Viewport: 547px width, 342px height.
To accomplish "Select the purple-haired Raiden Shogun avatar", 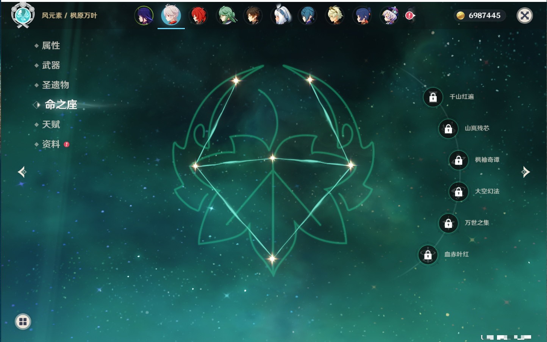I will [144, 15].
